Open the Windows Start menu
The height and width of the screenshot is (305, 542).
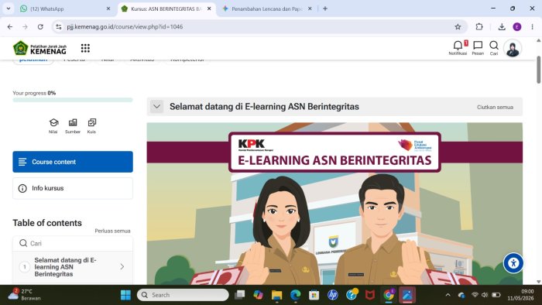pyautogui.click(x=125, y=295)
